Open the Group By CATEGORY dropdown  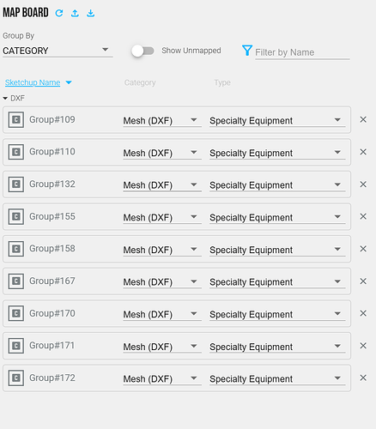click(58, 51)
